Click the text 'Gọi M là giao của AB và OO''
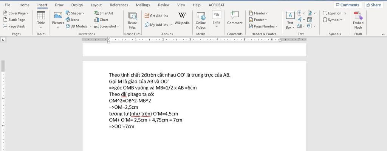This screenshot has width=387, height=151. [139, 81]
